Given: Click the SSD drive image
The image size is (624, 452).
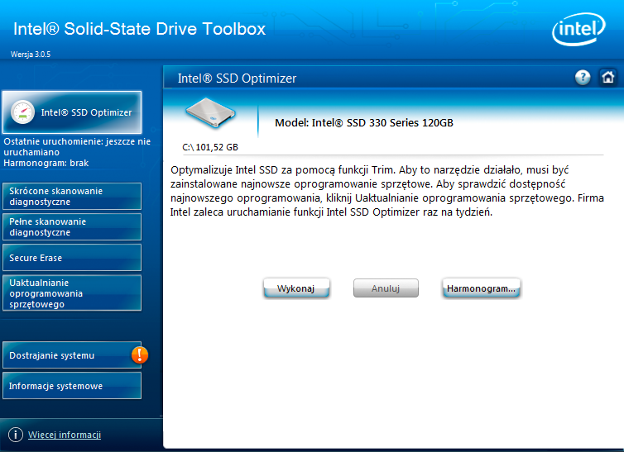Looking at the screenshot, I should coord(210,113).
